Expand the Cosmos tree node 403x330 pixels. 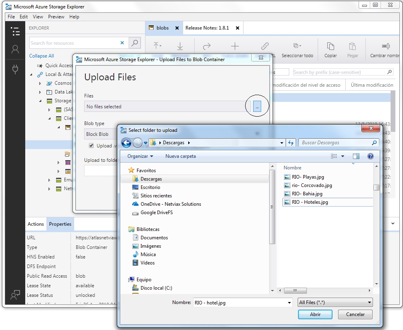[40, 83]
